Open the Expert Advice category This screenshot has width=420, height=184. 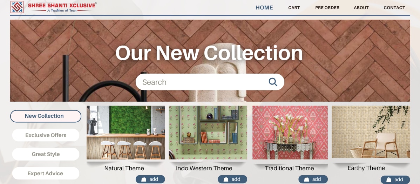[46, 173]
